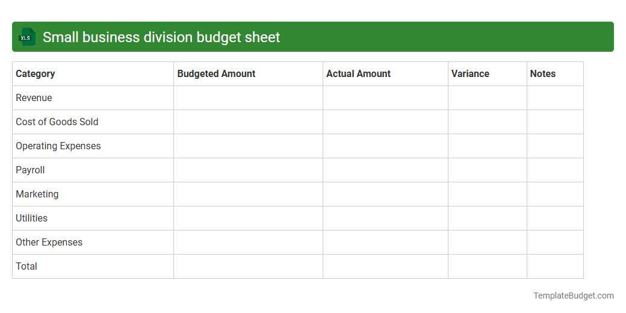Click Actual Amount cell for Operating Expenses
The width and height of the screenshot is (626, 313).
[386, 146]
